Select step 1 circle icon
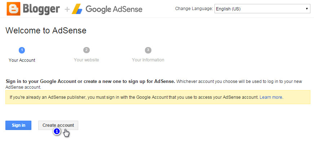 pos(22,50)
